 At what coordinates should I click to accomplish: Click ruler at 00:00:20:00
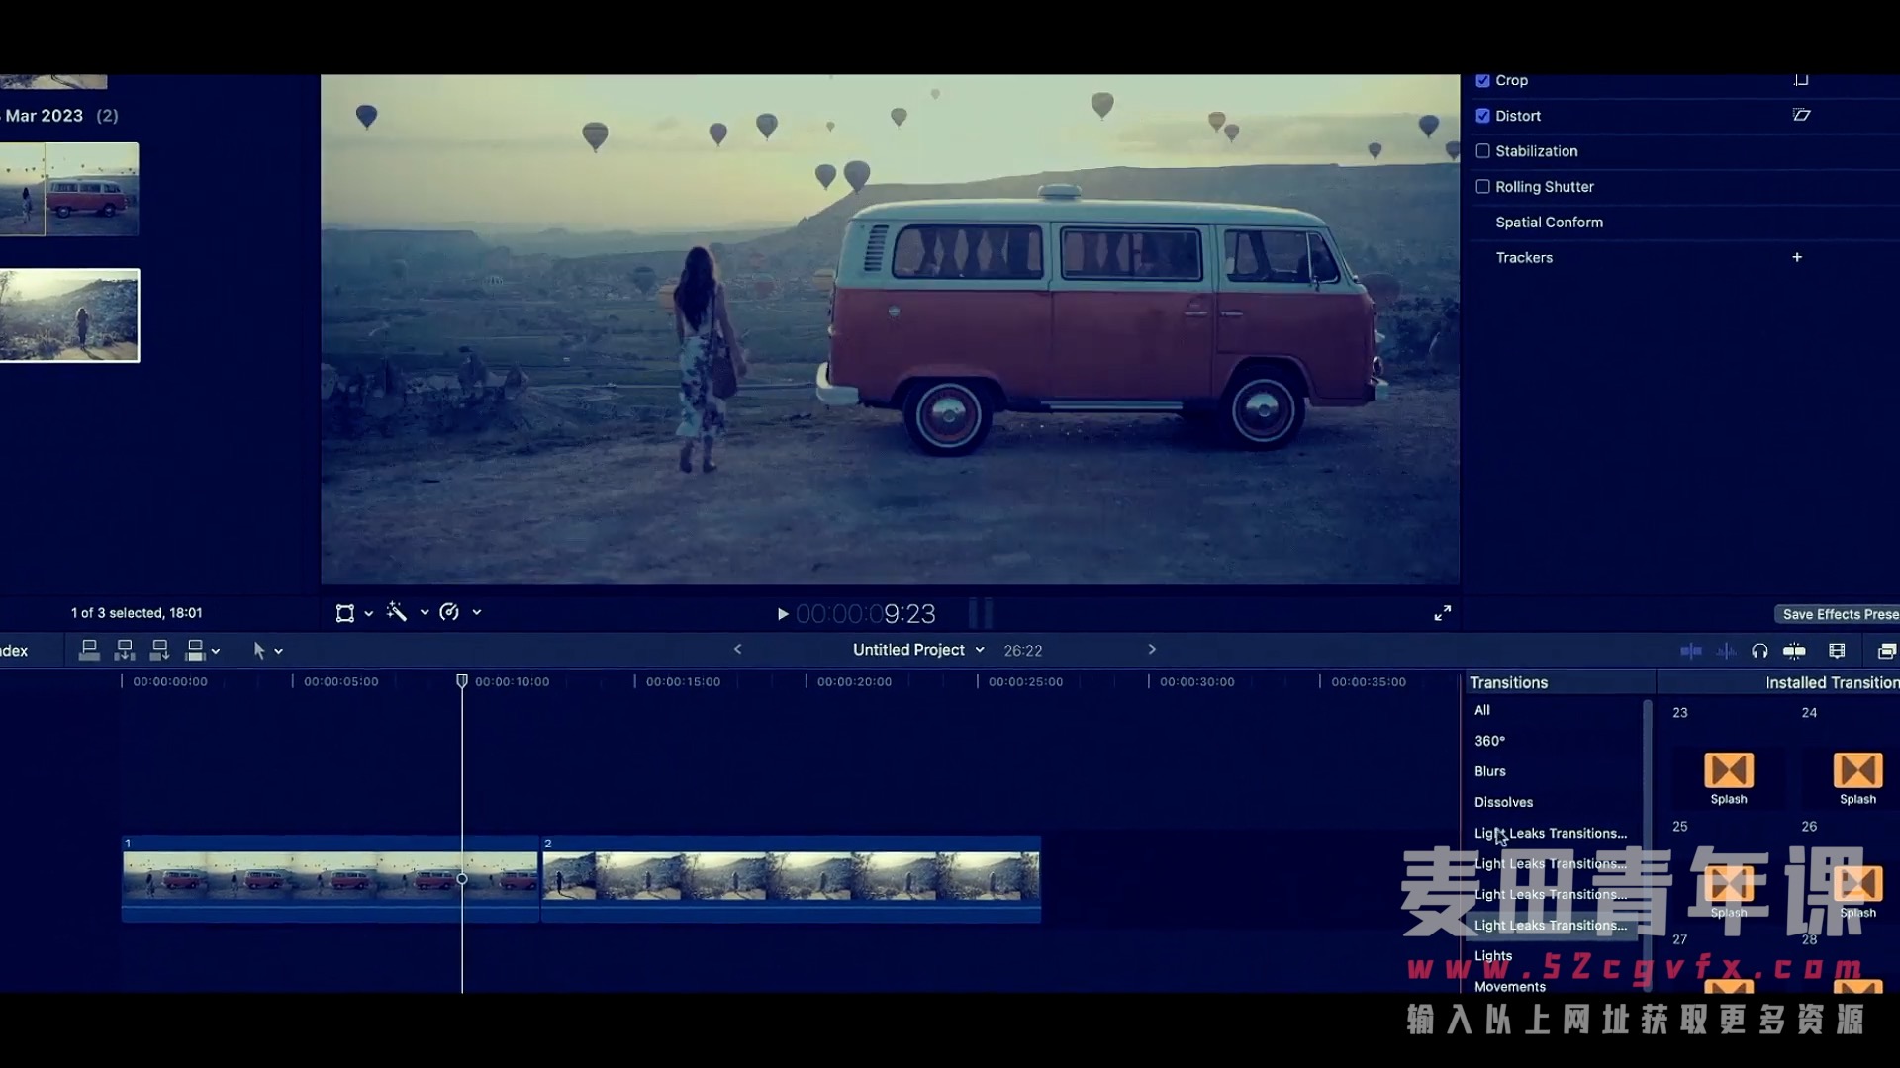point(854,682)
